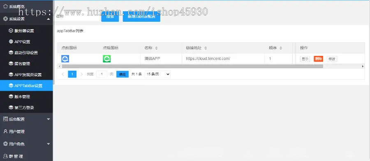Click the sidebar vertical scrollbar
Screen dimensions: 370x161
54,42
